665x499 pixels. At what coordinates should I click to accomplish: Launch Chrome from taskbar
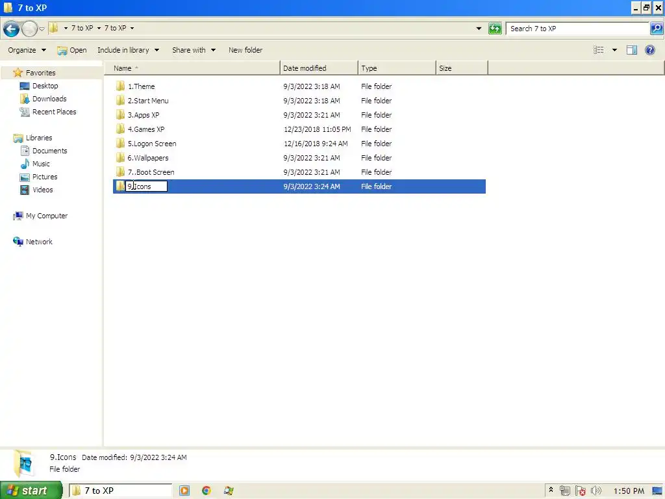tap(207, 491)
